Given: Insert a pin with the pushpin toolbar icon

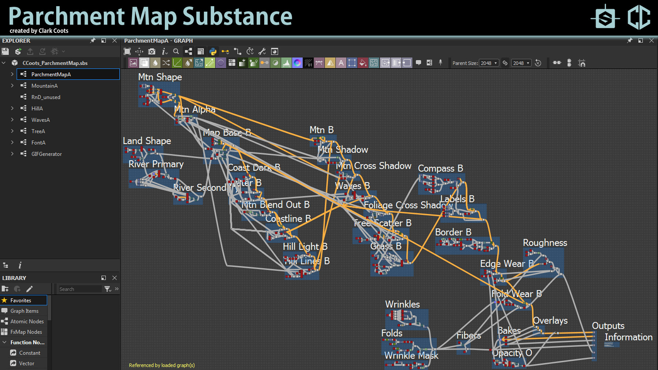Looking at the screenshot, I should [x=440, y=63].
